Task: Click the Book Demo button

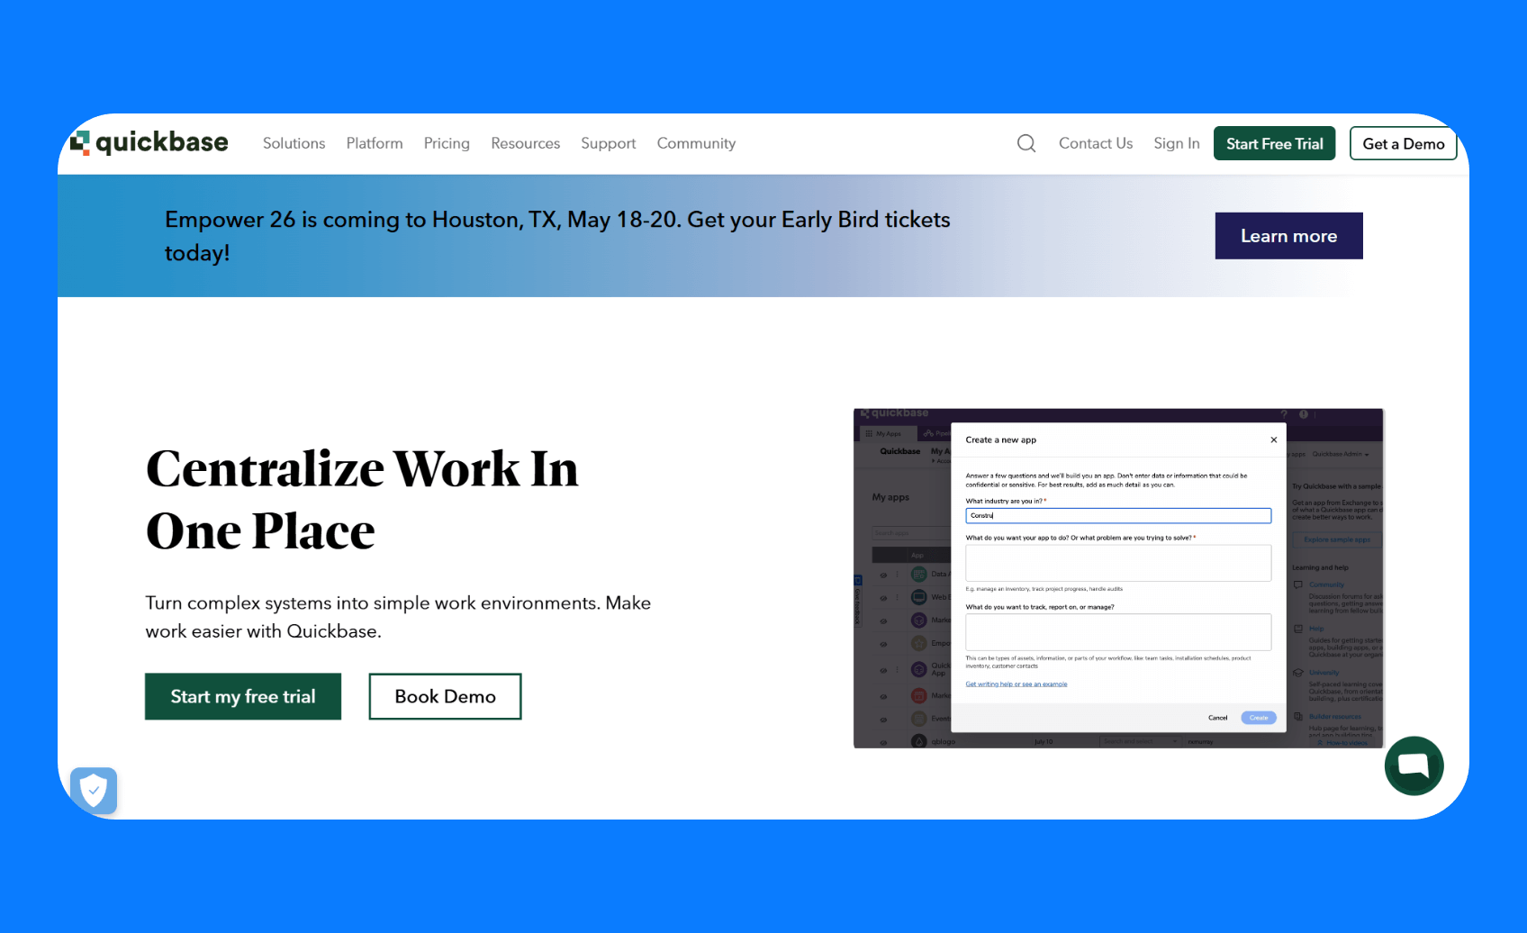Action: (445, 696)
